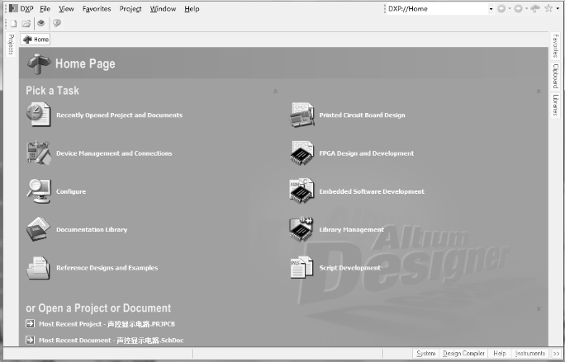Click the Script Development pages icon
565x362 pixels.
coord(301,267)
